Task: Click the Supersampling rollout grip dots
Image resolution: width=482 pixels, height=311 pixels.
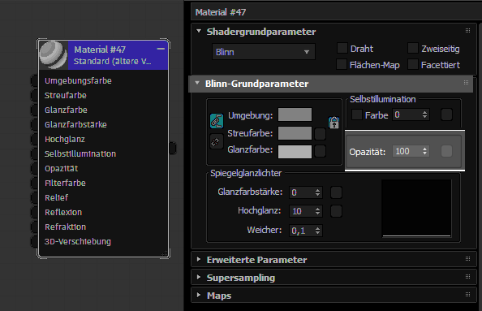Action: pyautogui.click(x=467, y=277)
